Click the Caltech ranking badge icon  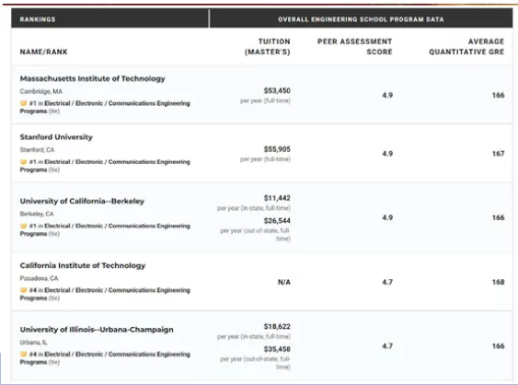point(23,290)
